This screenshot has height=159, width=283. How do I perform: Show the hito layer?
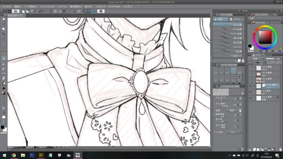[250, 80]
